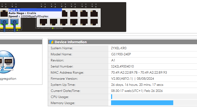197x107 pixels.
Task: Click port 14 jack on switch diagram
Action: coord(43,22)
